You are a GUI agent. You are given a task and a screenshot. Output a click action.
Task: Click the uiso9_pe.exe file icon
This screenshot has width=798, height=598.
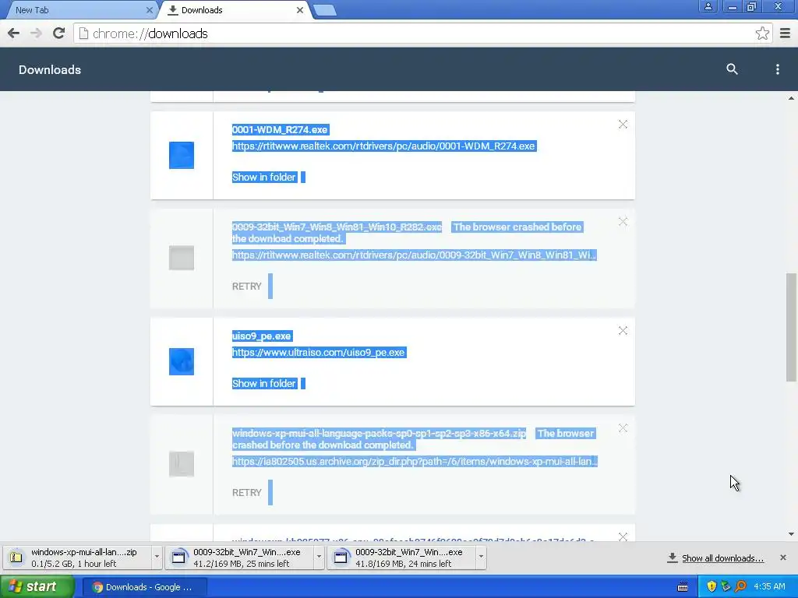(x=182, y=361)
